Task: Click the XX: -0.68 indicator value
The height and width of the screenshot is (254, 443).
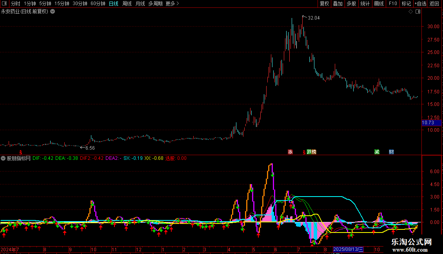Action: tap(154, 158)
